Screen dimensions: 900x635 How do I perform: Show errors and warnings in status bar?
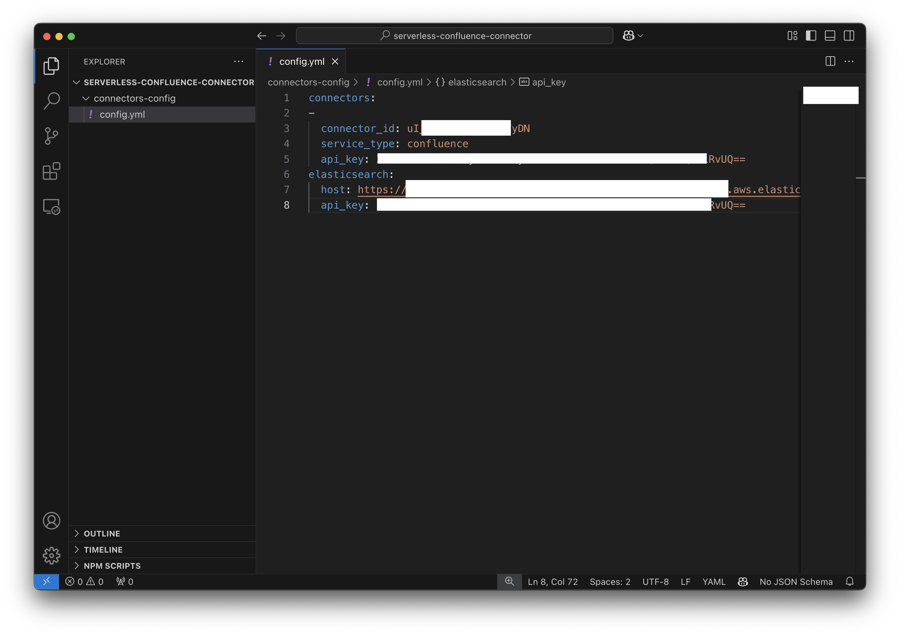click(x=84, y=582)
